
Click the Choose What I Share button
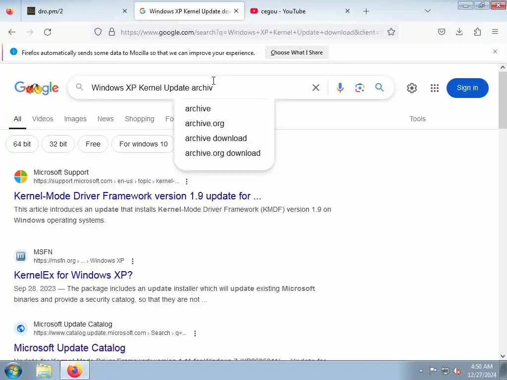coord(297,52)
